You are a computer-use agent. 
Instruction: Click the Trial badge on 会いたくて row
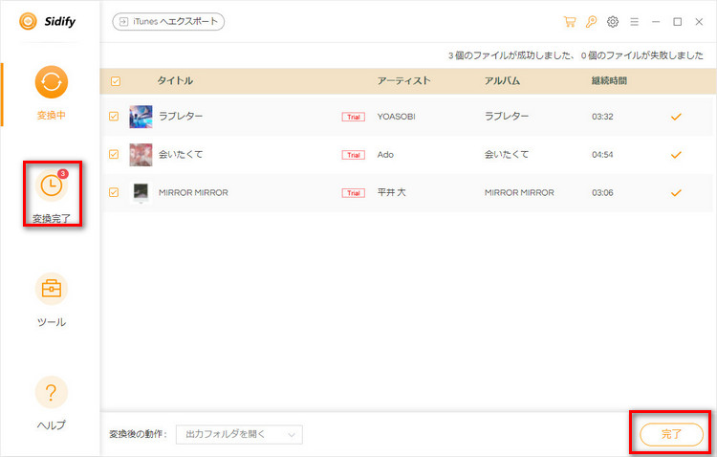(x=354, y=155)
